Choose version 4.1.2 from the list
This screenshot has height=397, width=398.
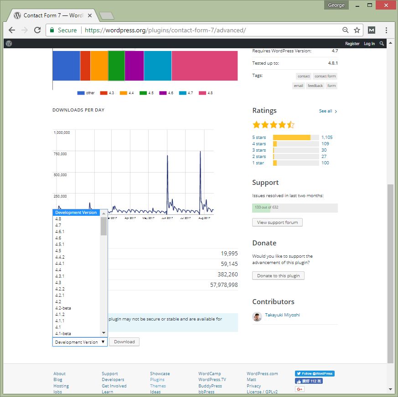(76, 314)
